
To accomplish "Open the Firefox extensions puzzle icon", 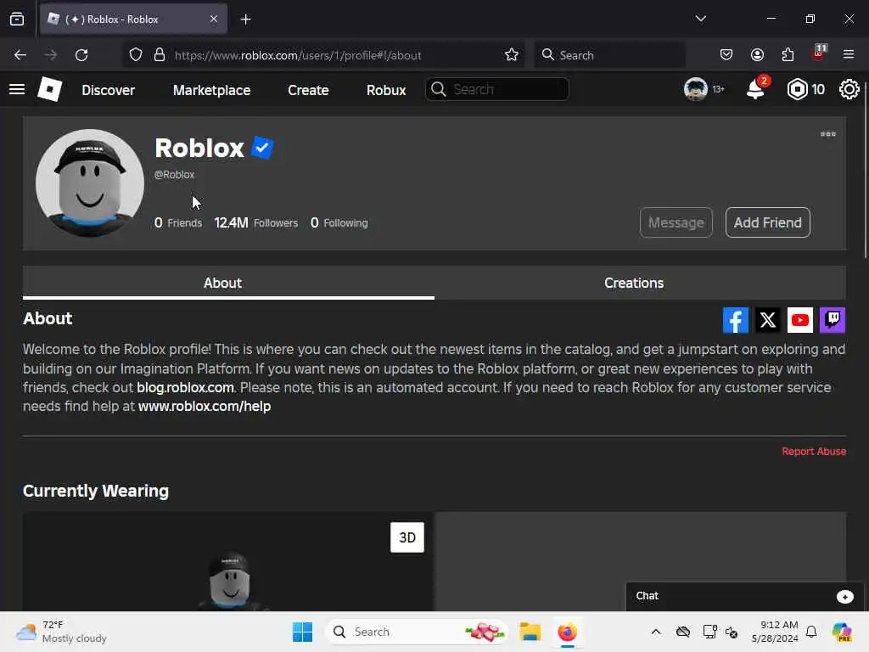I will [788, 55].
